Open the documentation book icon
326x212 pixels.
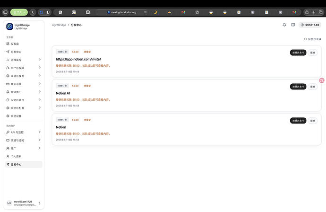[x=293, y=25]
